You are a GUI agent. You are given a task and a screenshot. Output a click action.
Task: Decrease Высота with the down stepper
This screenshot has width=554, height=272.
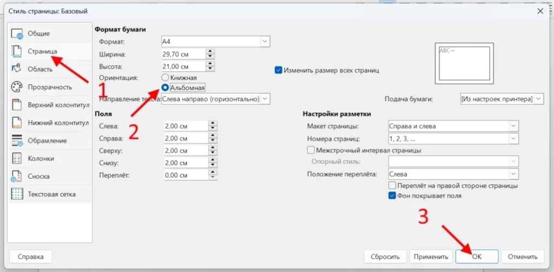[x=210, y=69]
